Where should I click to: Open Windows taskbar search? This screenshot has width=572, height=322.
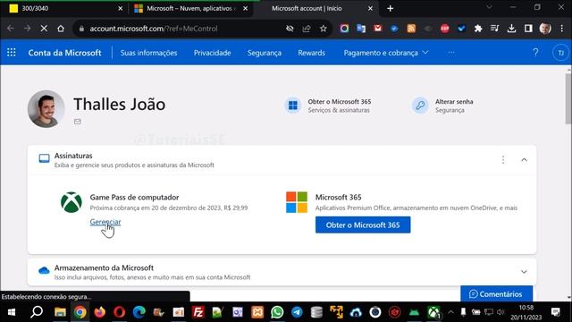(37, 312)
